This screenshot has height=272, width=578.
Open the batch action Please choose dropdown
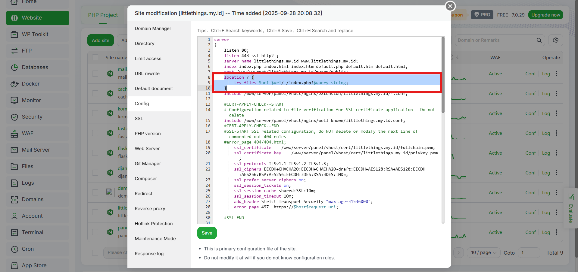pos(116,252)
